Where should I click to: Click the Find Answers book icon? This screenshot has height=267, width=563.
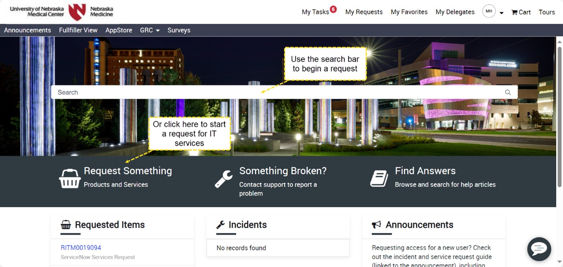[x=379, y=178]
